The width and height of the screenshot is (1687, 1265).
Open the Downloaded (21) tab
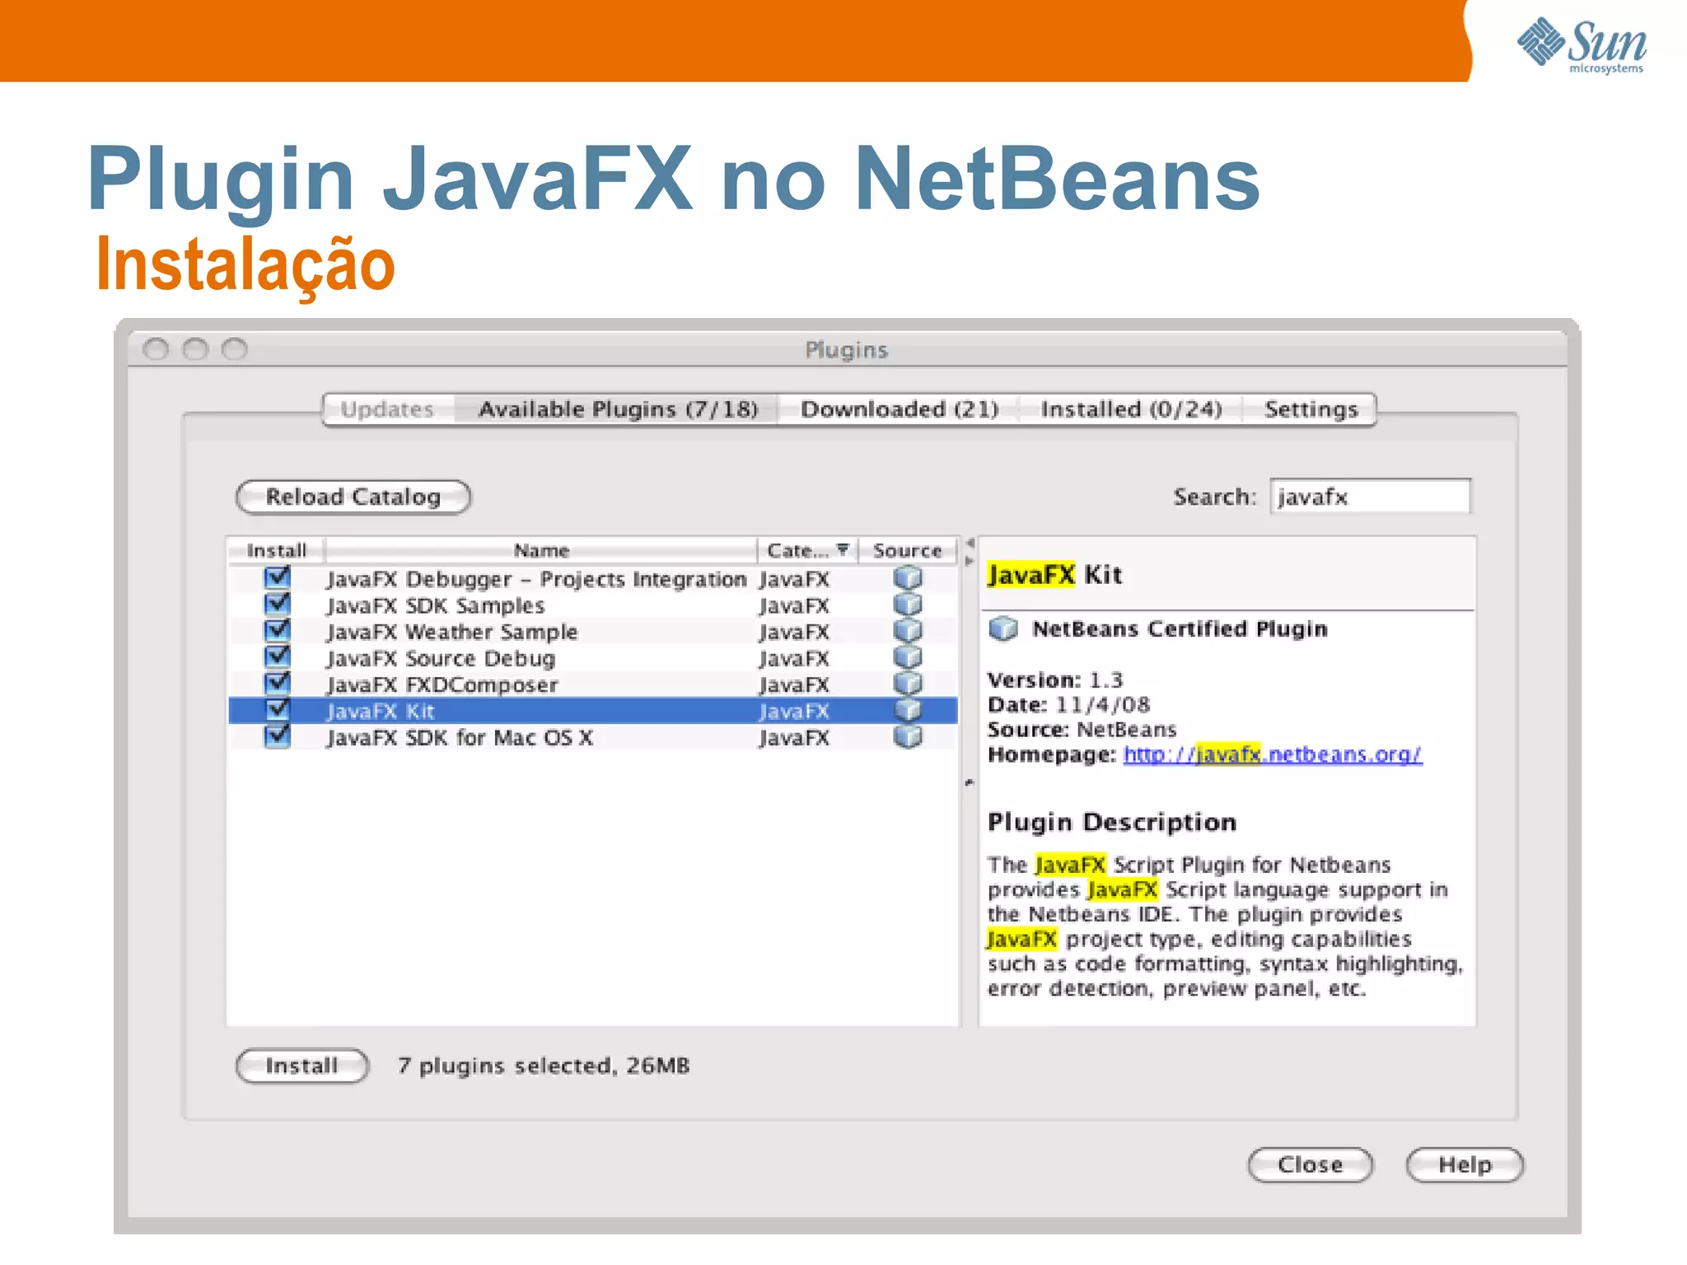(900, 409)
